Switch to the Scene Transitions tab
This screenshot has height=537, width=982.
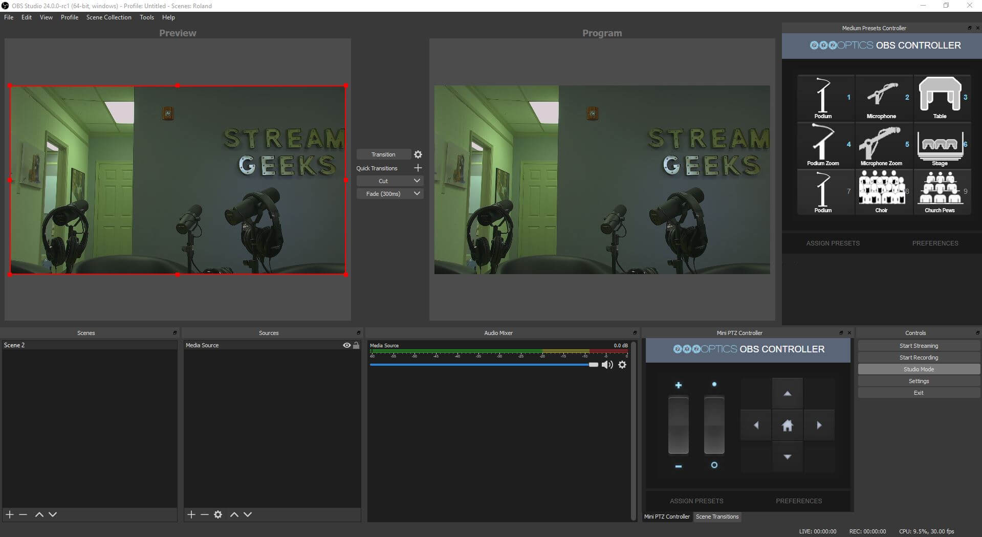(717, 517)
